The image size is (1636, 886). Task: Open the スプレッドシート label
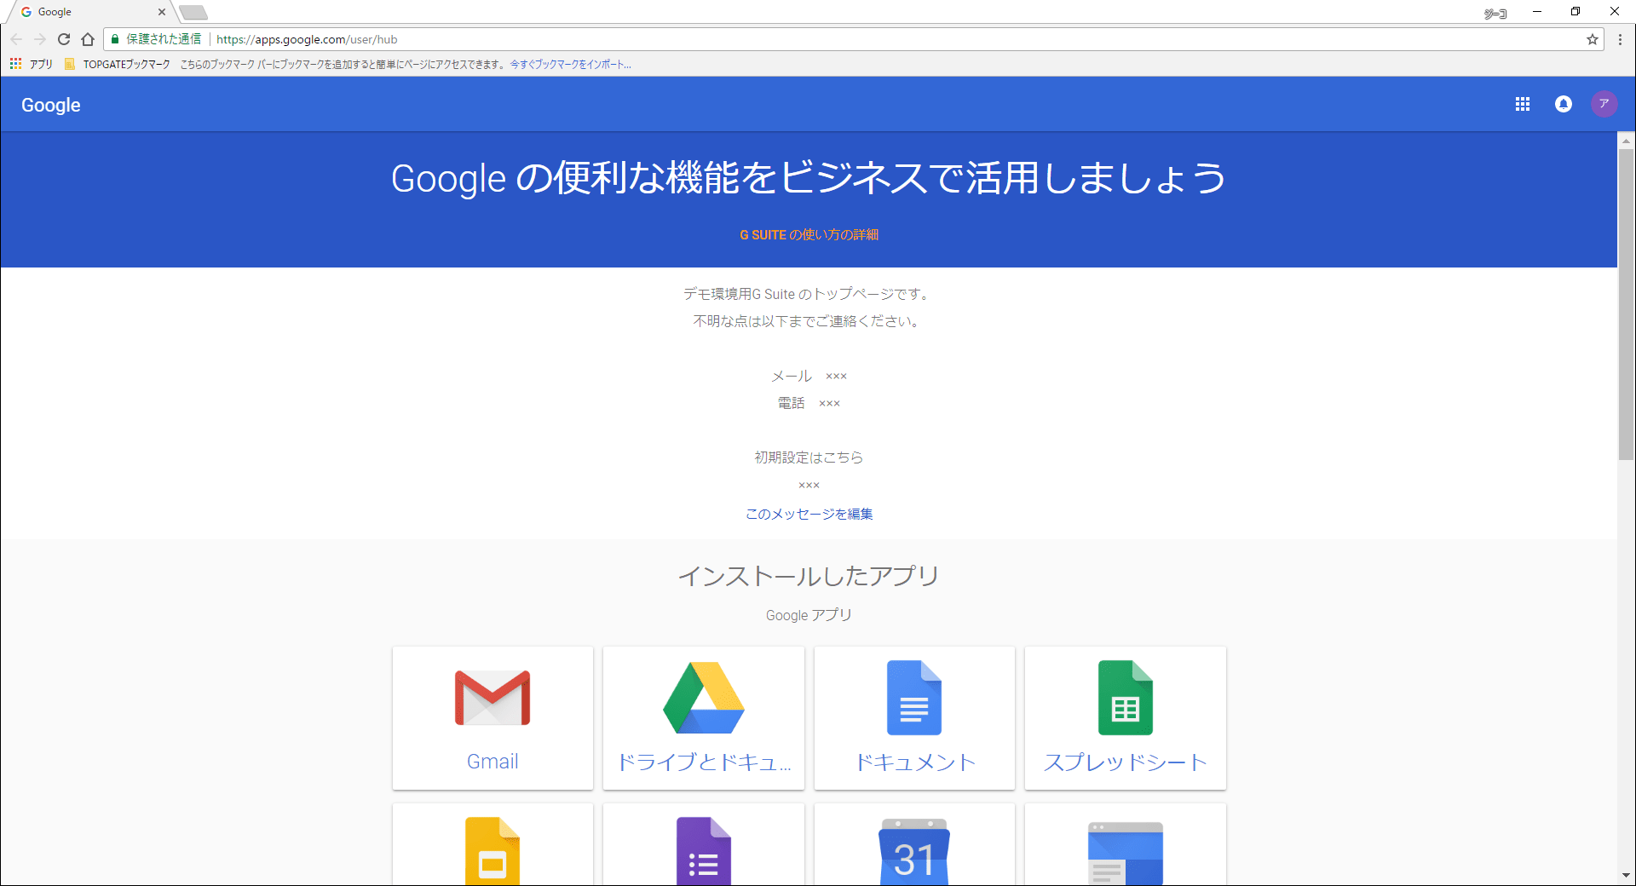click(1126, 762)
